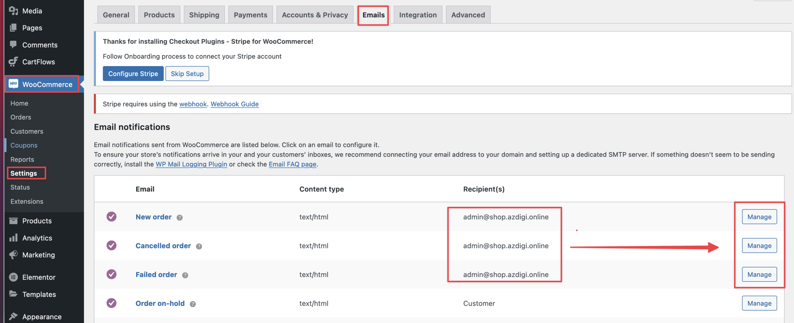Open help tooltip next to New order
The height and width of the screenshot is (323, 794).
pos(180,218)
